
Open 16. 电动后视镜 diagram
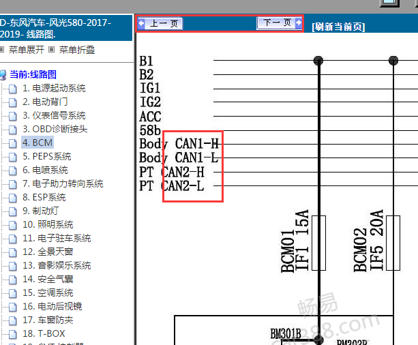[53, 306]
